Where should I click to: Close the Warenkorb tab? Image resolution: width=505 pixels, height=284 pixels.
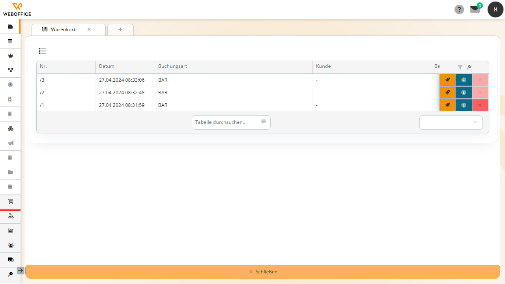89,30
